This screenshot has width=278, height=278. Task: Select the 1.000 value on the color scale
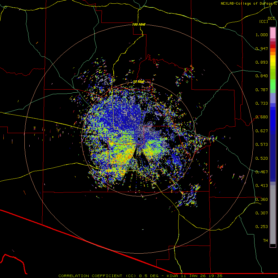pyautogui.click(x=262, y=35)
